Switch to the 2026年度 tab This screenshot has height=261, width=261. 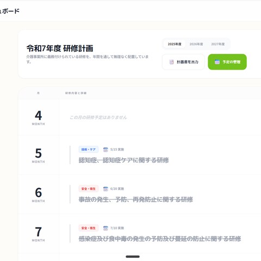(196, 44)
